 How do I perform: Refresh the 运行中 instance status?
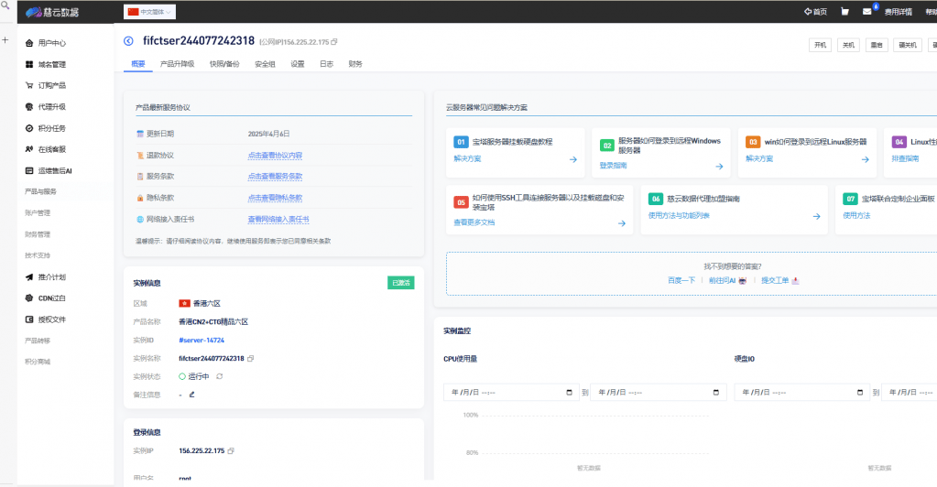pos(219,376)
